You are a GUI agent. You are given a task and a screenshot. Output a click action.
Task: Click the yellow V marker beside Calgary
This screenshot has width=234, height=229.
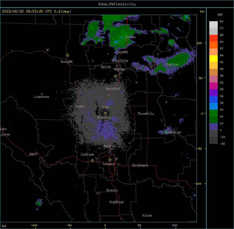point(116,159)
